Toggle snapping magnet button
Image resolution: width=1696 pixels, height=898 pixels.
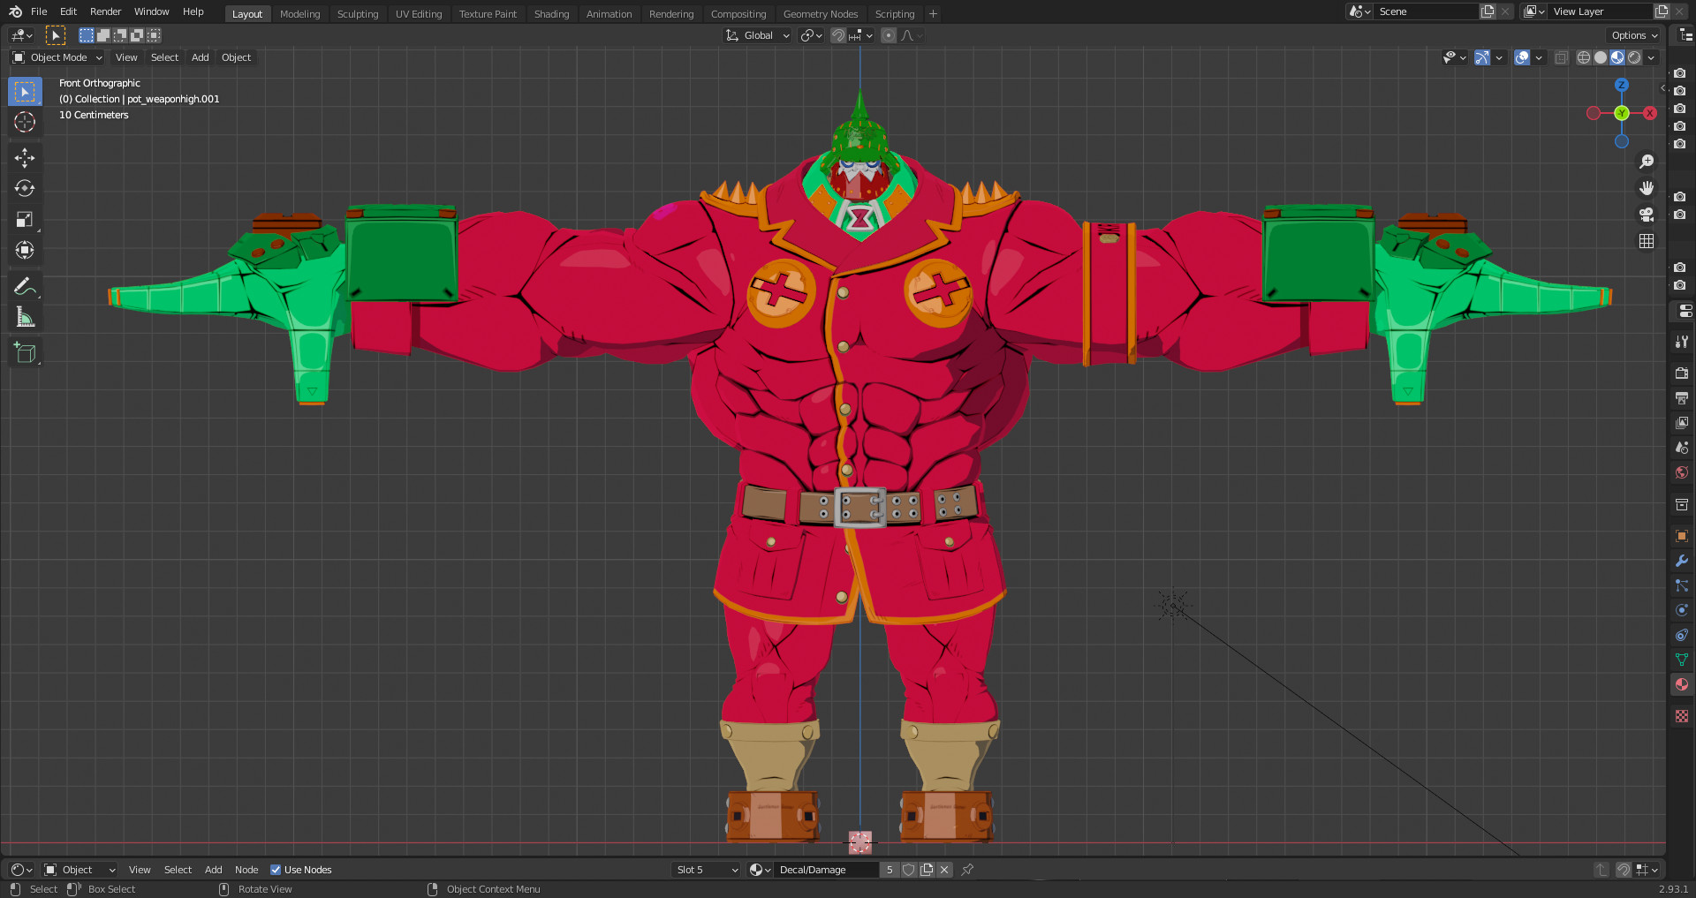[x=838, y=35]
